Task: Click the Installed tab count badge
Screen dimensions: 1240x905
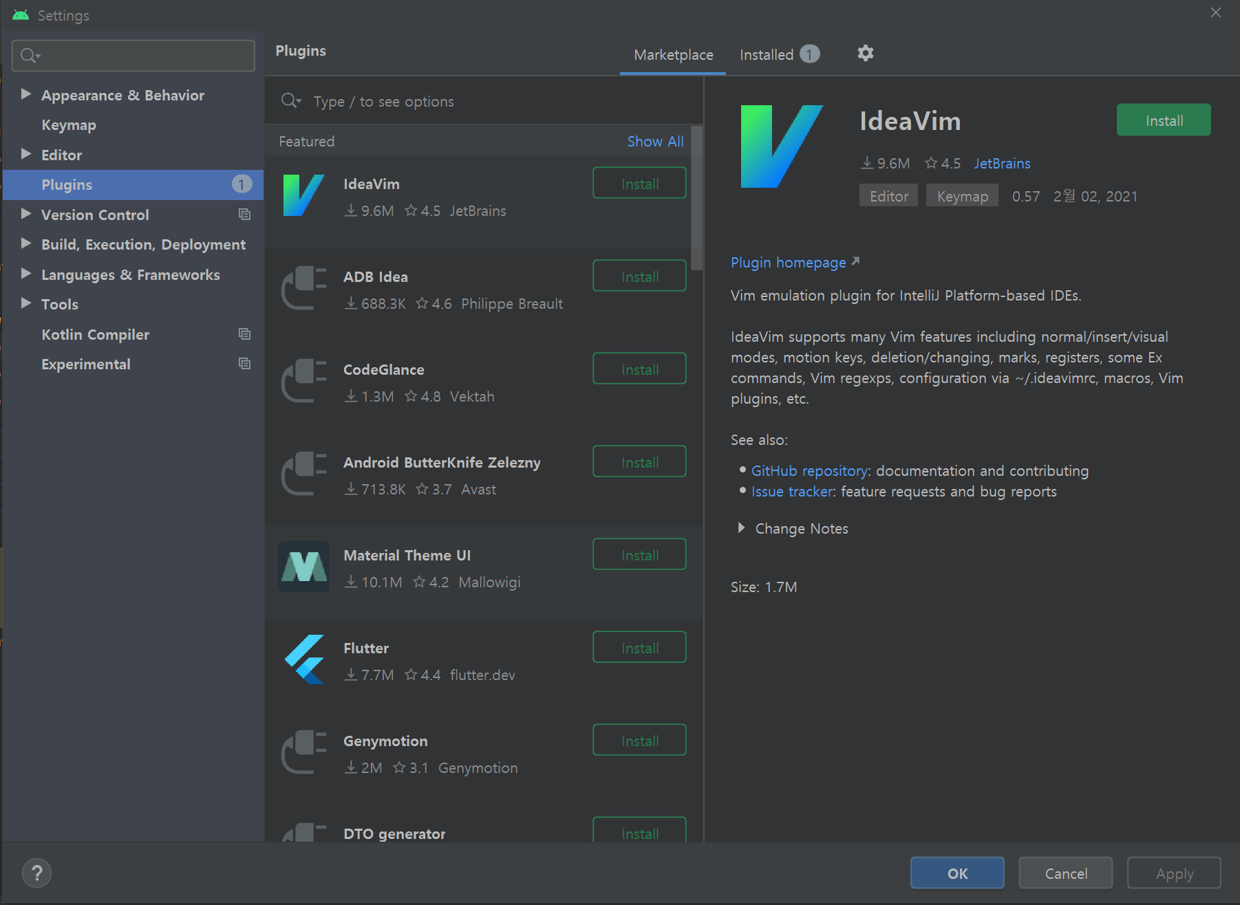Action: point(810,54)
